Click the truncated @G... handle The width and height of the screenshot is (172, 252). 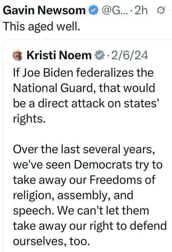tap(115, 10)
